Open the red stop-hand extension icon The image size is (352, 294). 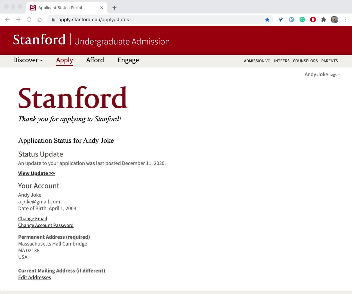point(313,20)
